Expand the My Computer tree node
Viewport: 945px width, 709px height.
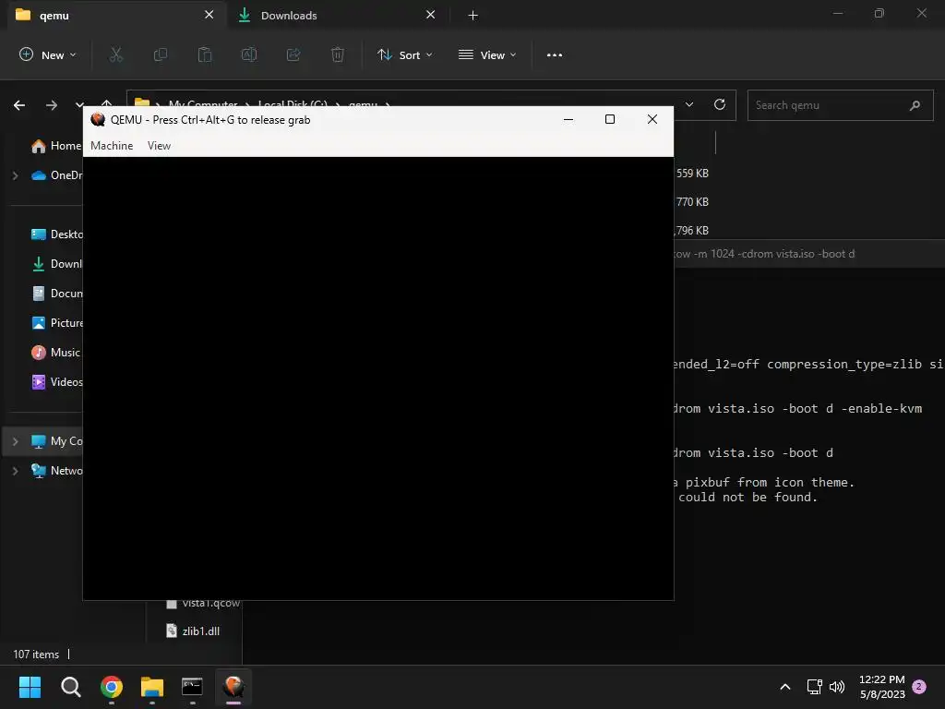tap(16, 441)
